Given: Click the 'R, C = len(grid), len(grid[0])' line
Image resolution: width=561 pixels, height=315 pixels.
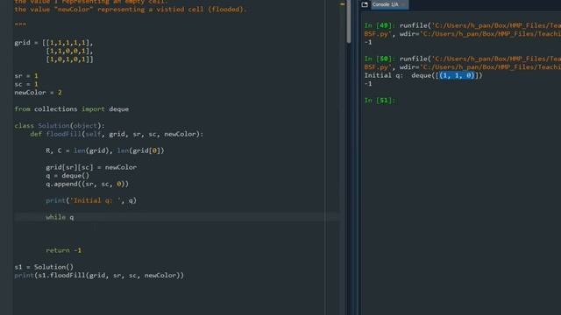Looking at the screenshot, I should (x=105, y=150).
